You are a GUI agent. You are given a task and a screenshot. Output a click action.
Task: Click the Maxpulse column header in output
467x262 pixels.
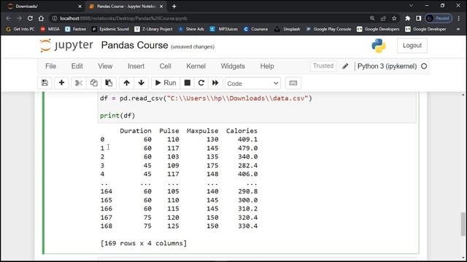202,131
